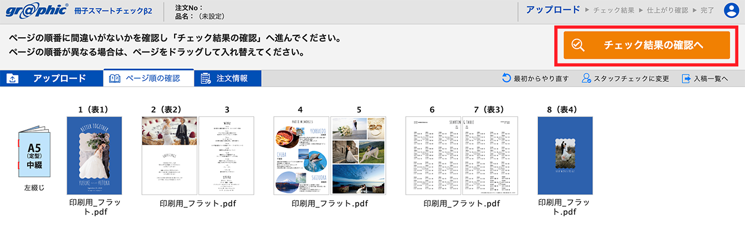Open the 注文情報 tab

(228, 79)
